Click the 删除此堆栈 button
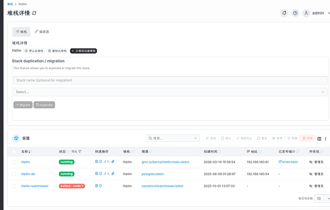 57,51
